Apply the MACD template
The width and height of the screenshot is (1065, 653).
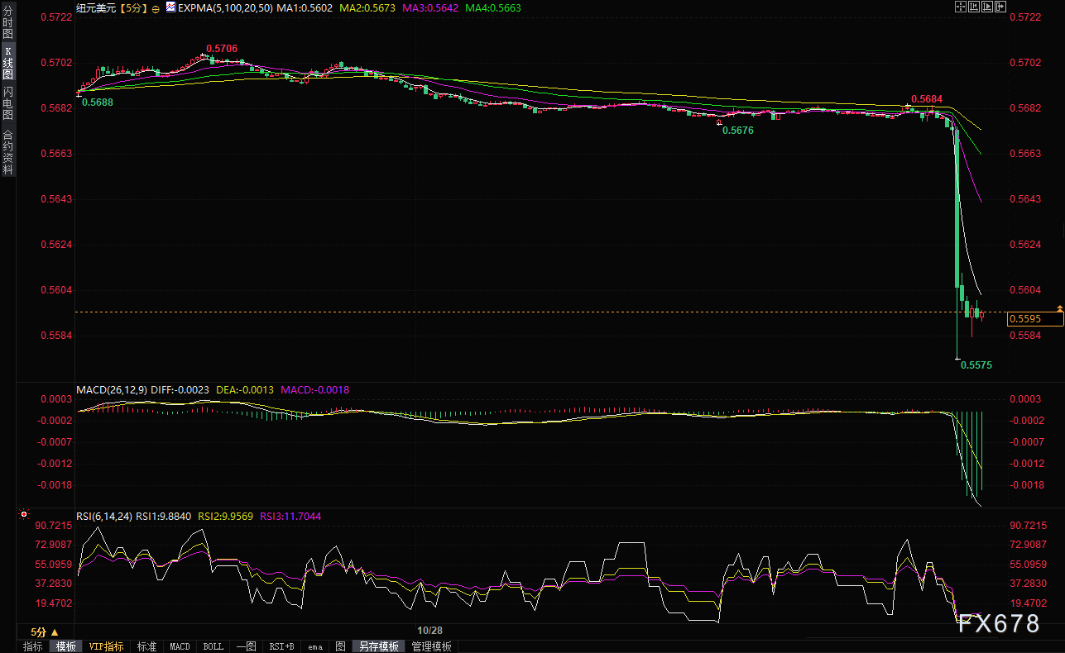coord(180,646)
